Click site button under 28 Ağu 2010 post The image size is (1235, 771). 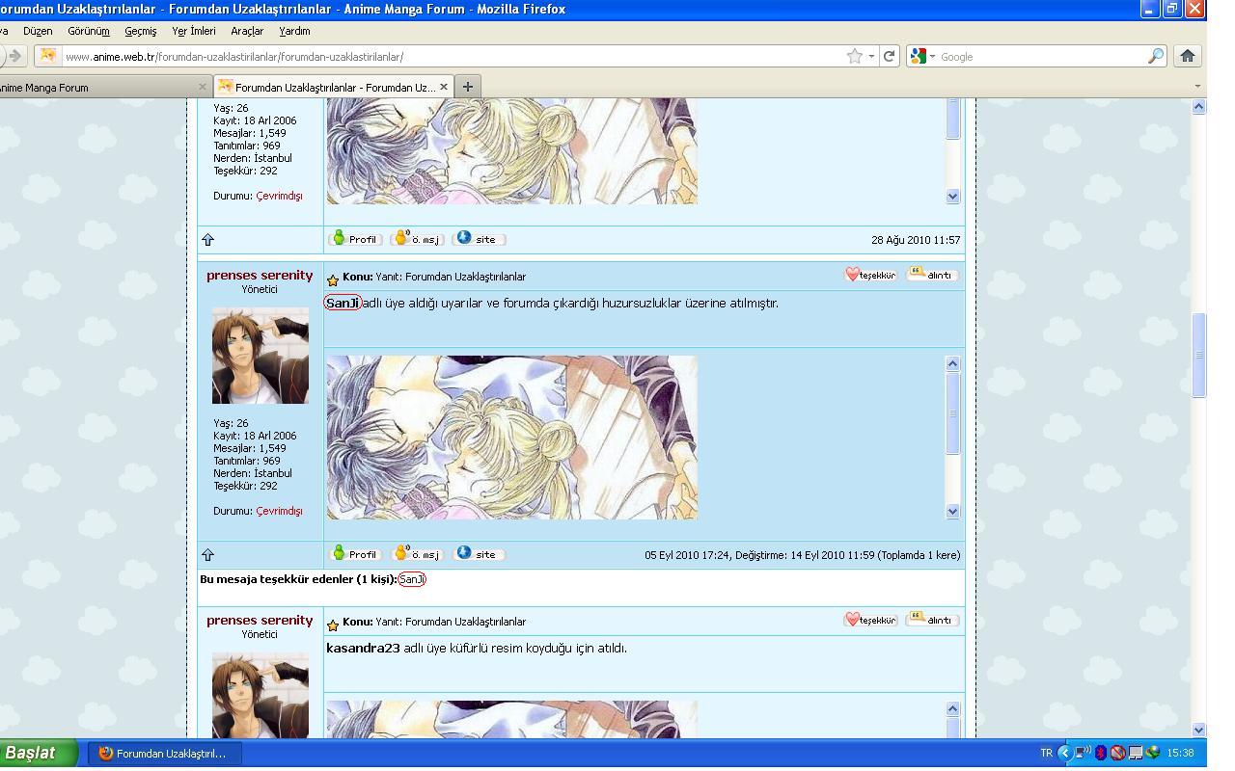point(479,239)
